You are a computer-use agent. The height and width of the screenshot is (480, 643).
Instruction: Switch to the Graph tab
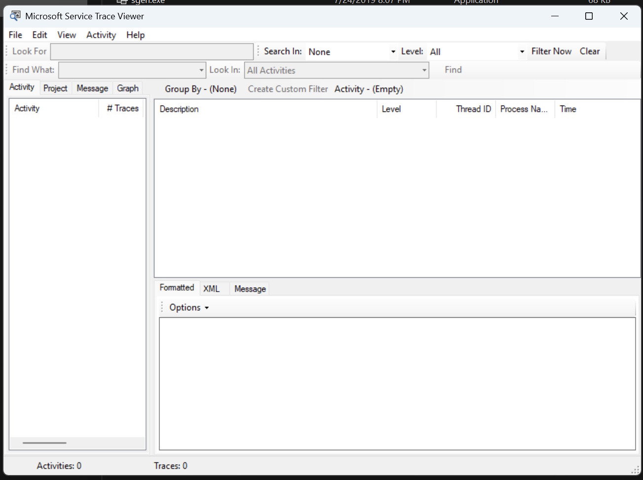pyautogui.click(x=128, y=88)
